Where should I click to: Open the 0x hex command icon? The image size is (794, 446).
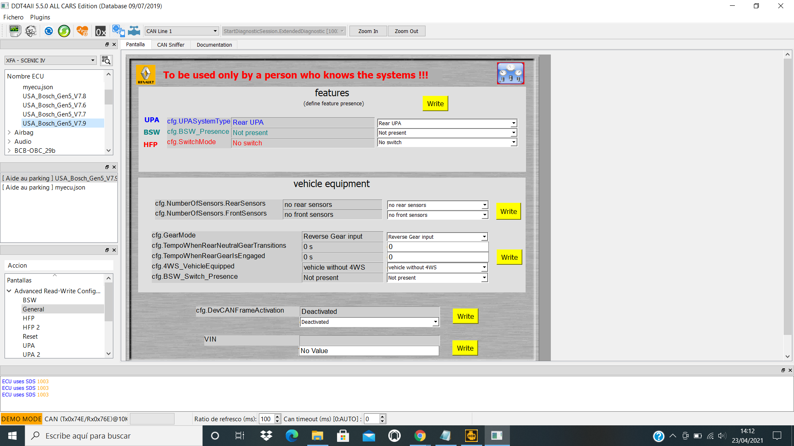(100, 31)
